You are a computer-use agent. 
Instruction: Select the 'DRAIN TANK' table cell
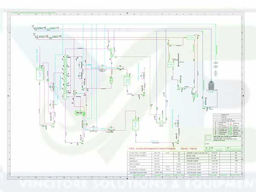(197, 156)
